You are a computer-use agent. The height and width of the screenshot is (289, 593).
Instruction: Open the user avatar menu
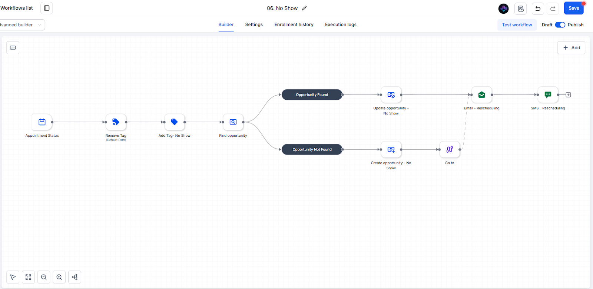(504, 9)
